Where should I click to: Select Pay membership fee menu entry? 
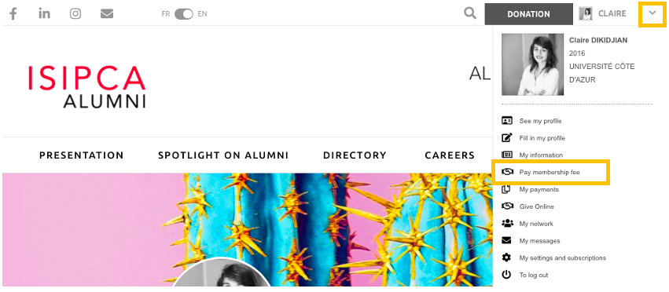551,172
